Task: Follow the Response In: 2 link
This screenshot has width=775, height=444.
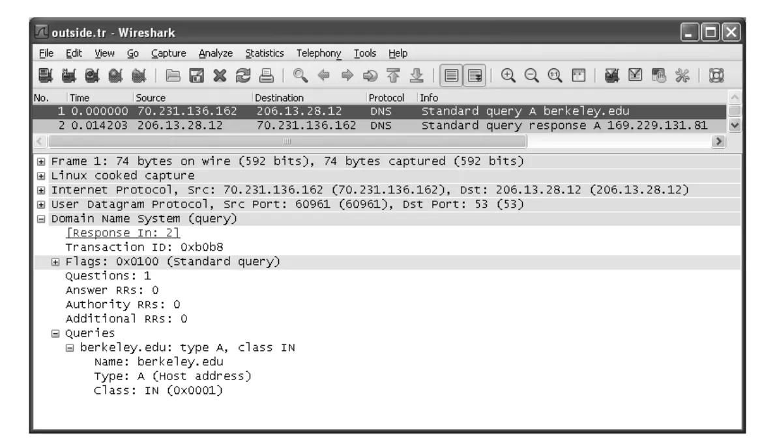Action: [123, 233]
